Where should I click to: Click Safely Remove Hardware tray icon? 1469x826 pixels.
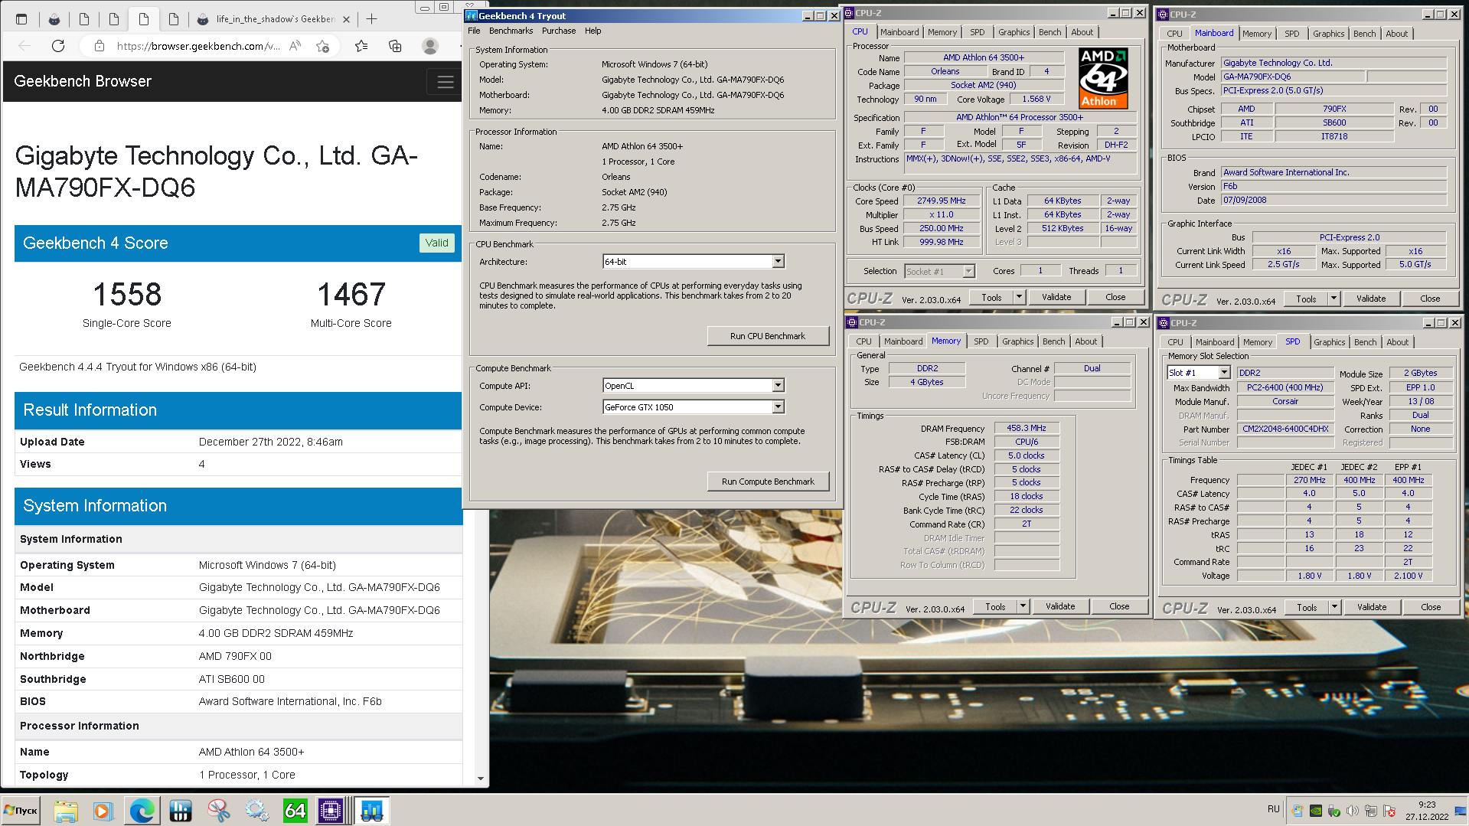1334,811
